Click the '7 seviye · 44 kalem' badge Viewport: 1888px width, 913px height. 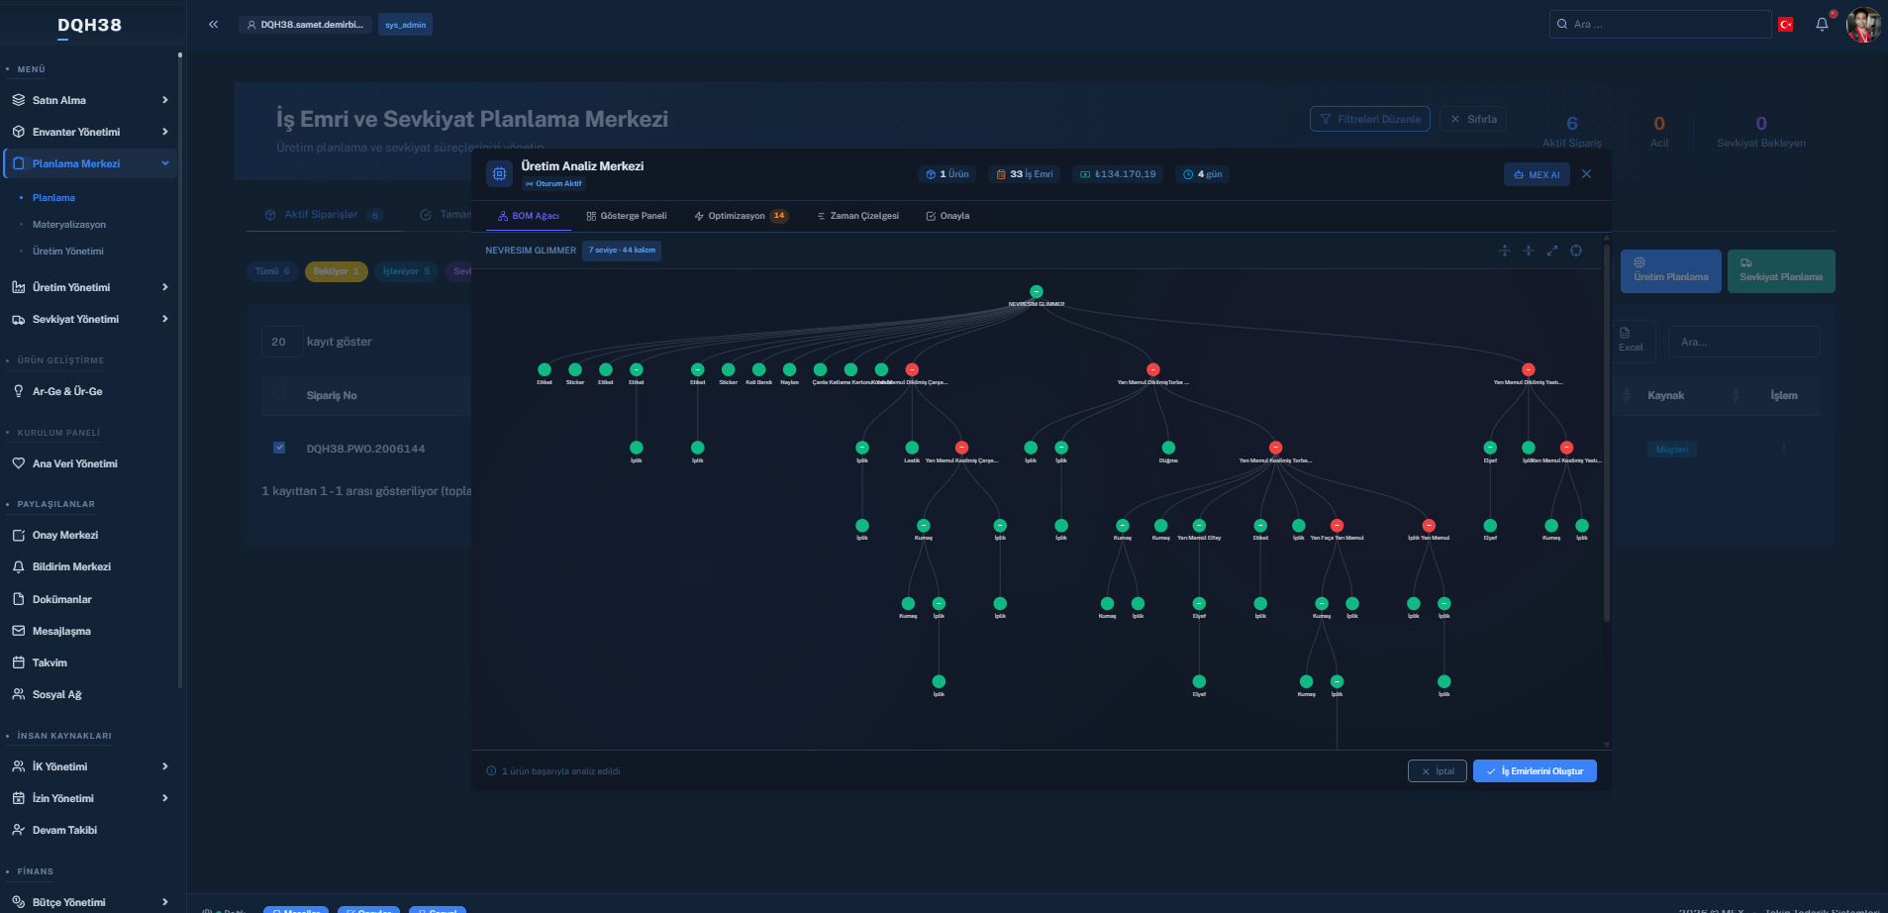(x=622, y=251)
